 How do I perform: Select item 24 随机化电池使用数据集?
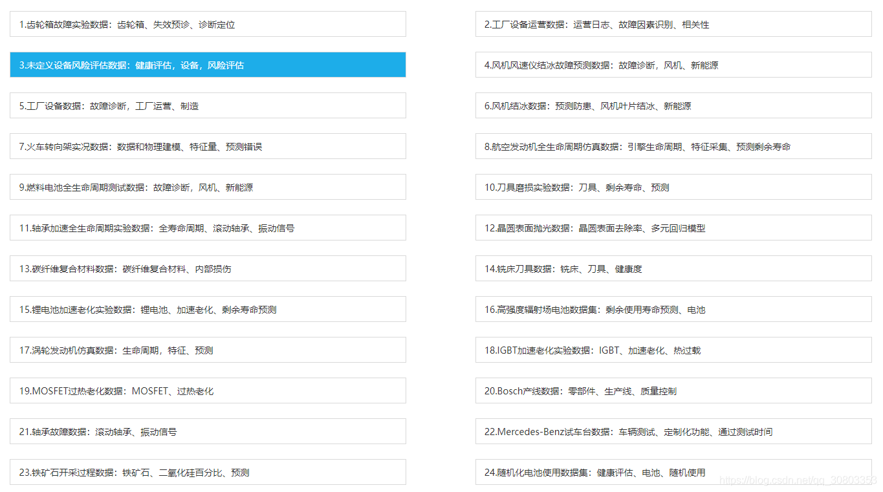coord(673,472)
